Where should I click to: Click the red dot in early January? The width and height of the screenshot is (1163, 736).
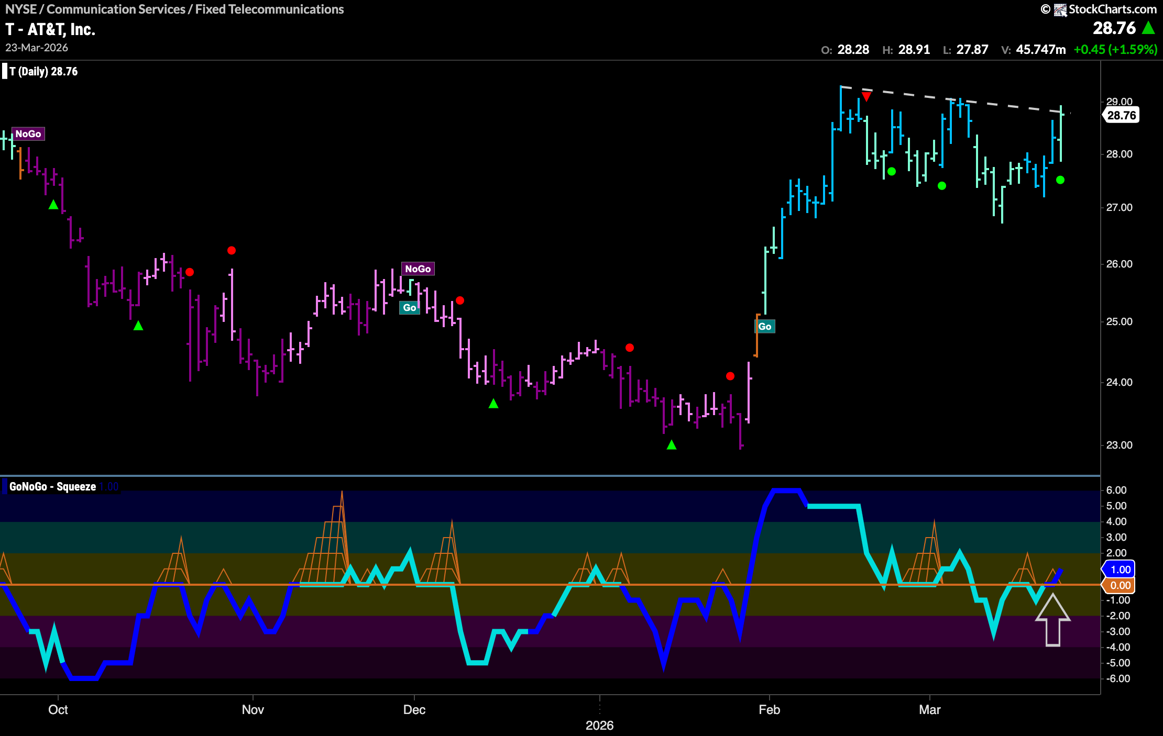point(630,348)
